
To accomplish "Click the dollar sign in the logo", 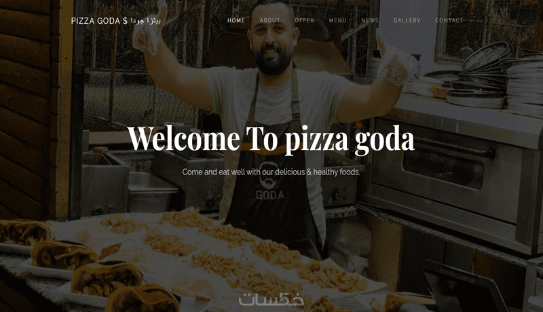I will coord(125,21).
